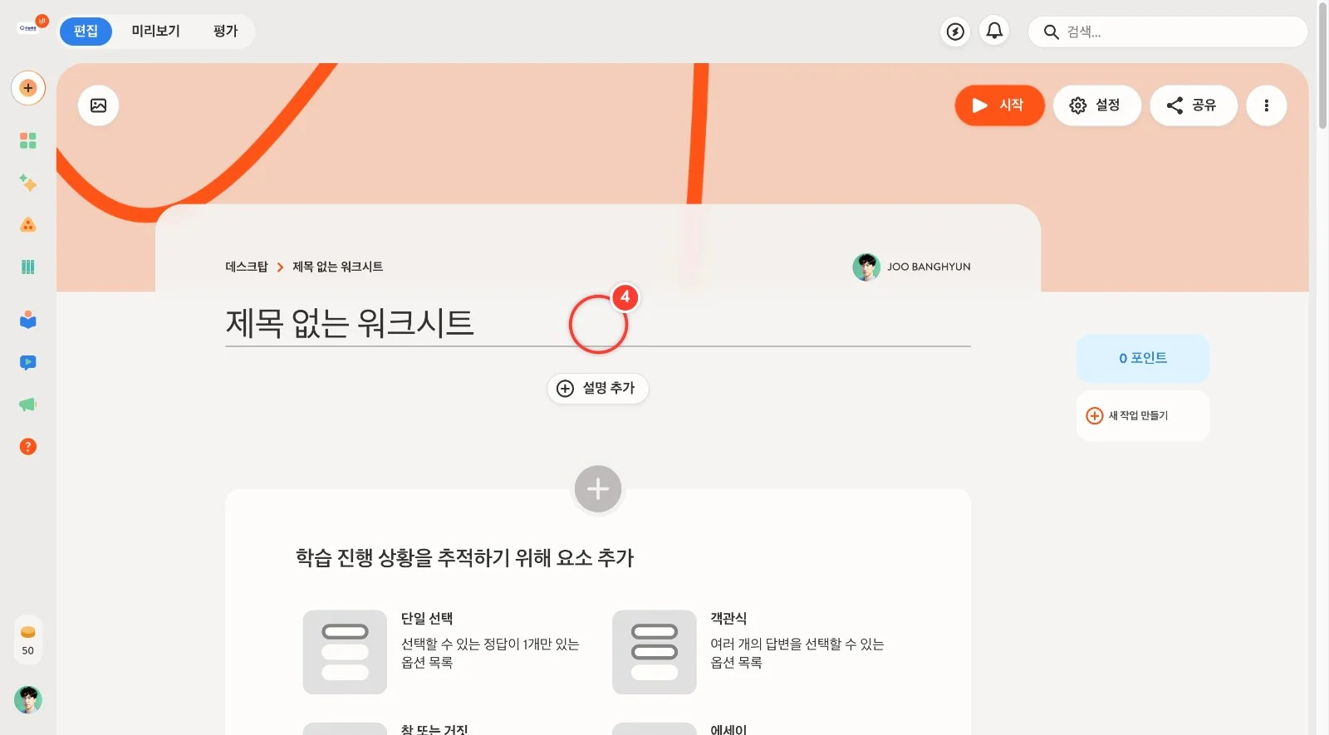
Task: Click the orange triangle icon in sidebar
Action: click(28, 225)
